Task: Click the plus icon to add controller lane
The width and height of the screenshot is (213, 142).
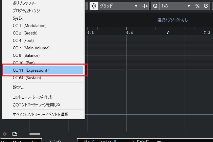Action: point(4,134)
